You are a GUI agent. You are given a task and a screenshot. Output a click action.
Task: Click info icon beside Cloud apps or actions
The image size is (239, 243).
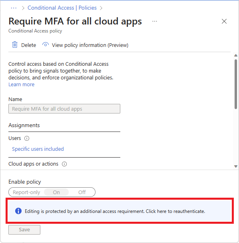(64, 164)
